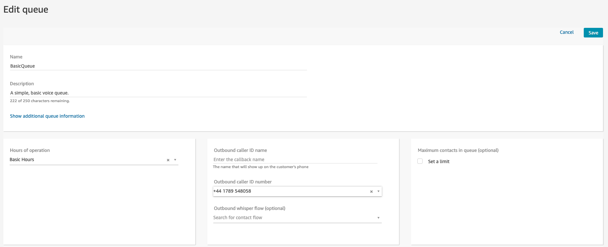Select the caller ID name hint text
Screen dimensions: 608x247
coord(261,167)
